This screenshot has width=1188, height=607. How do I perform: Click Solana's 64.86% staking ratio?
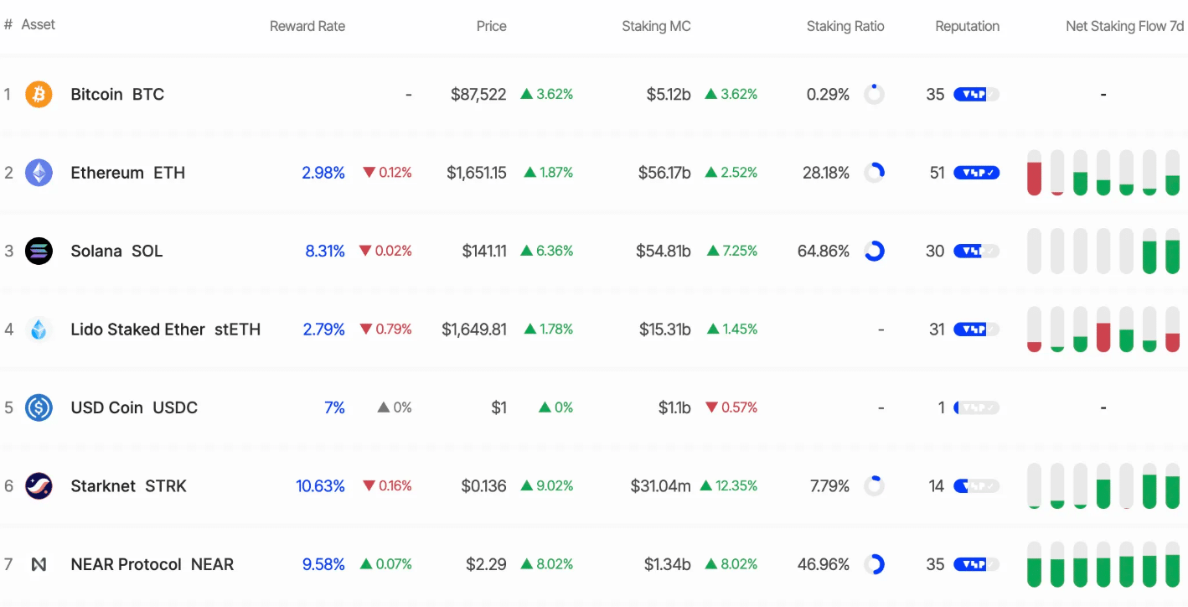(x=824, y=251)
